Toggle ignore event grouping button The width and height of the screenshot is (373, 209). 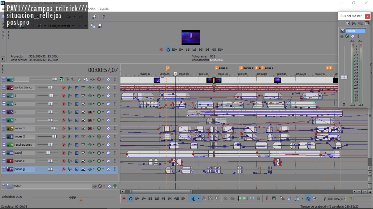[x=315, y=199]
